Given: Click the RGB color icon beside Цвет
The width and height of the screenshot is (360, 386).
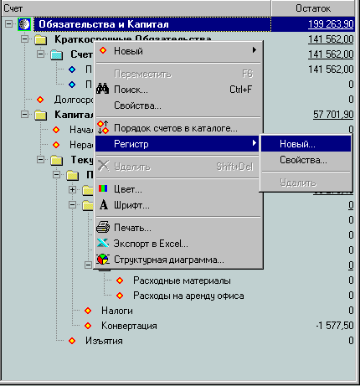Looking at the screenshot, I should tap(103, 188).
